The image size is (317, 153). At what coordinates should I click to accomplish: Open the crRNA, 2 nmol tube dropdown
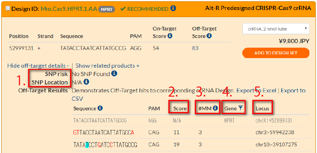point(276,29)
